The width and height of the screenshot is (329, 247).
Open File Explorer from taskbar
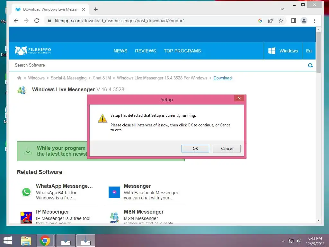point(26,241)
